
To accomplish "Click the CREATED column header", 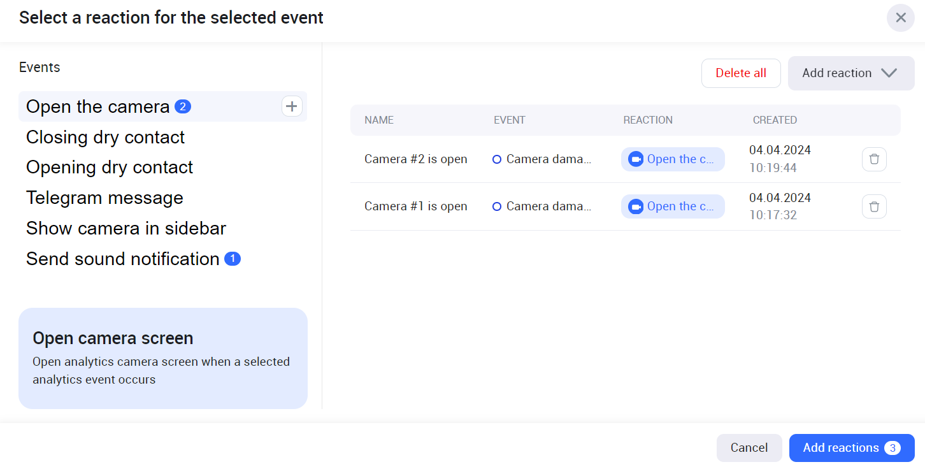I will tap(775, 120).
